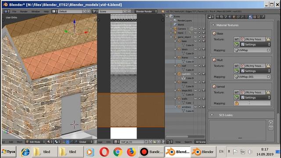Open the Add menu in 3D view
This screenshot has width=281, height=158.
pyautogui.click(x=11, y=142)
